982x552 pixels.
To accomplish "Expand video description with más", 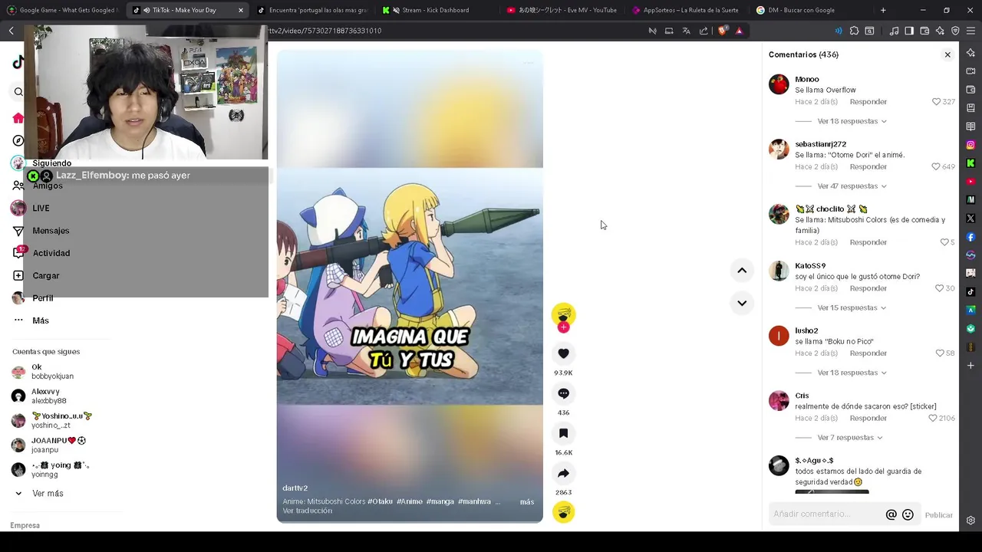I will (x=526, y=501).
